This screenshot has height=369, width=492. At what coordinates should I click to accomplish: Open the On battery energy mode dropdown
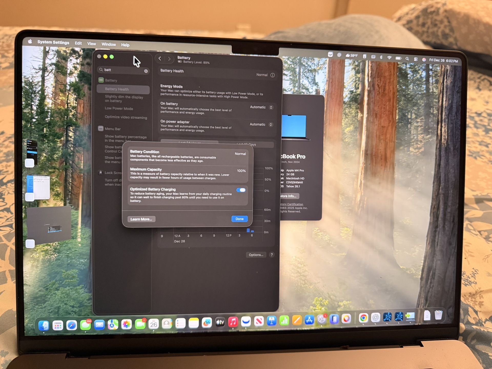click(x=261, y=107)
